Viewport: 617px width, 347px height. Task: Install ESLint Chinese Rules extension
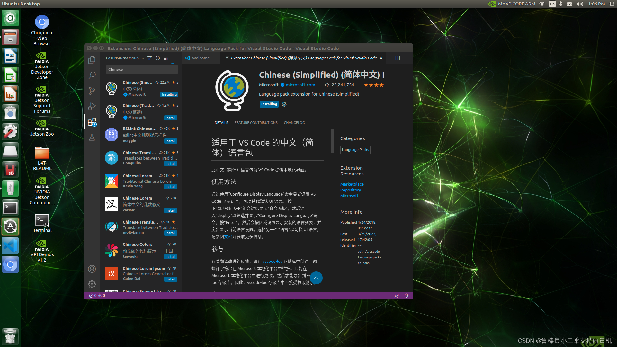170,141
